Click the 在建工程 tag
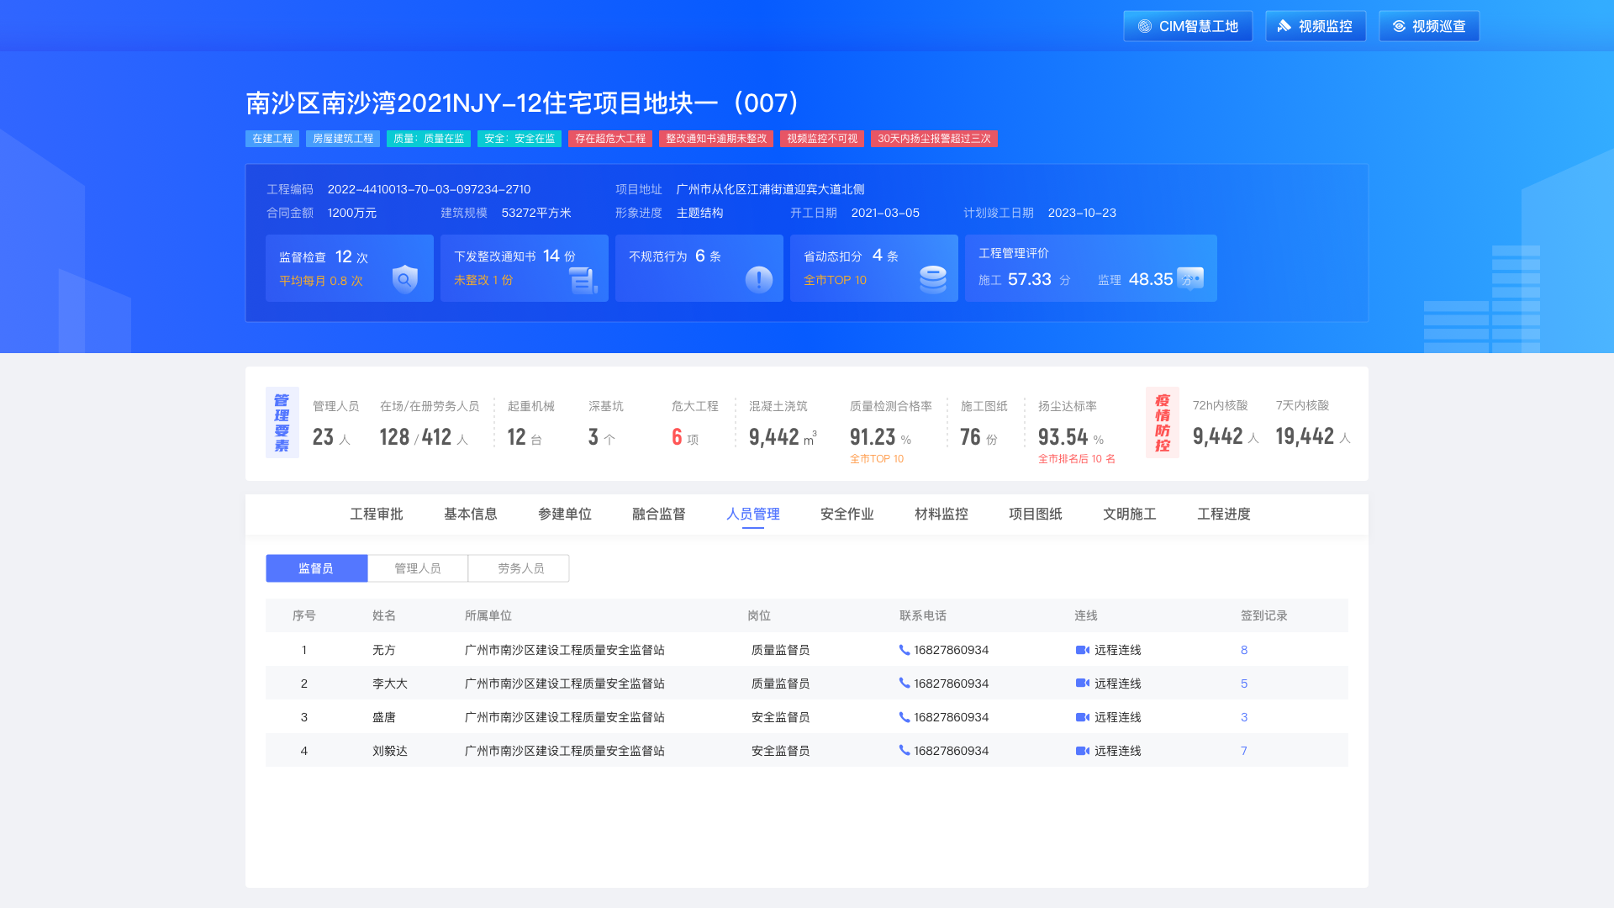Viewport: 1614px width, 908px height. pos(272,139)
